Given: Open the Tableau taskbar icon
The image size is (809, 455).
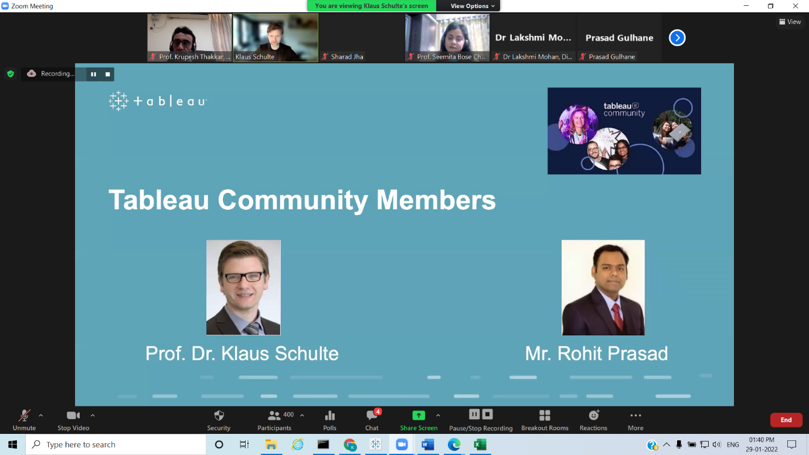Looking at the screenshot, I should 376,444.
